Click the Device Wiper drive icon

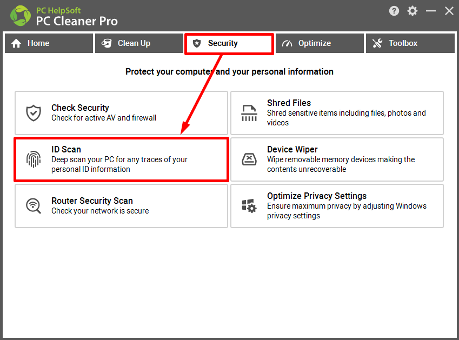pos(249,159)
